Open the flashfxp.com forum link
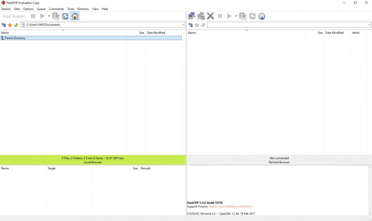 pos(231,206)
